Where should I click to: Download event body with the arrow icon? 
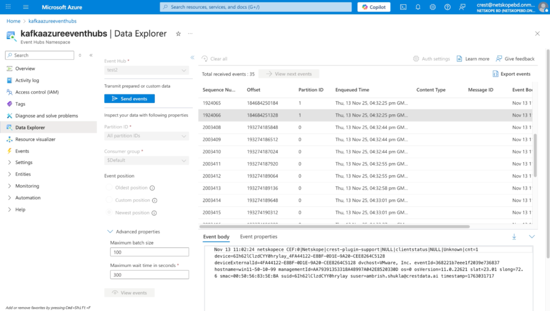pos(514,237)
